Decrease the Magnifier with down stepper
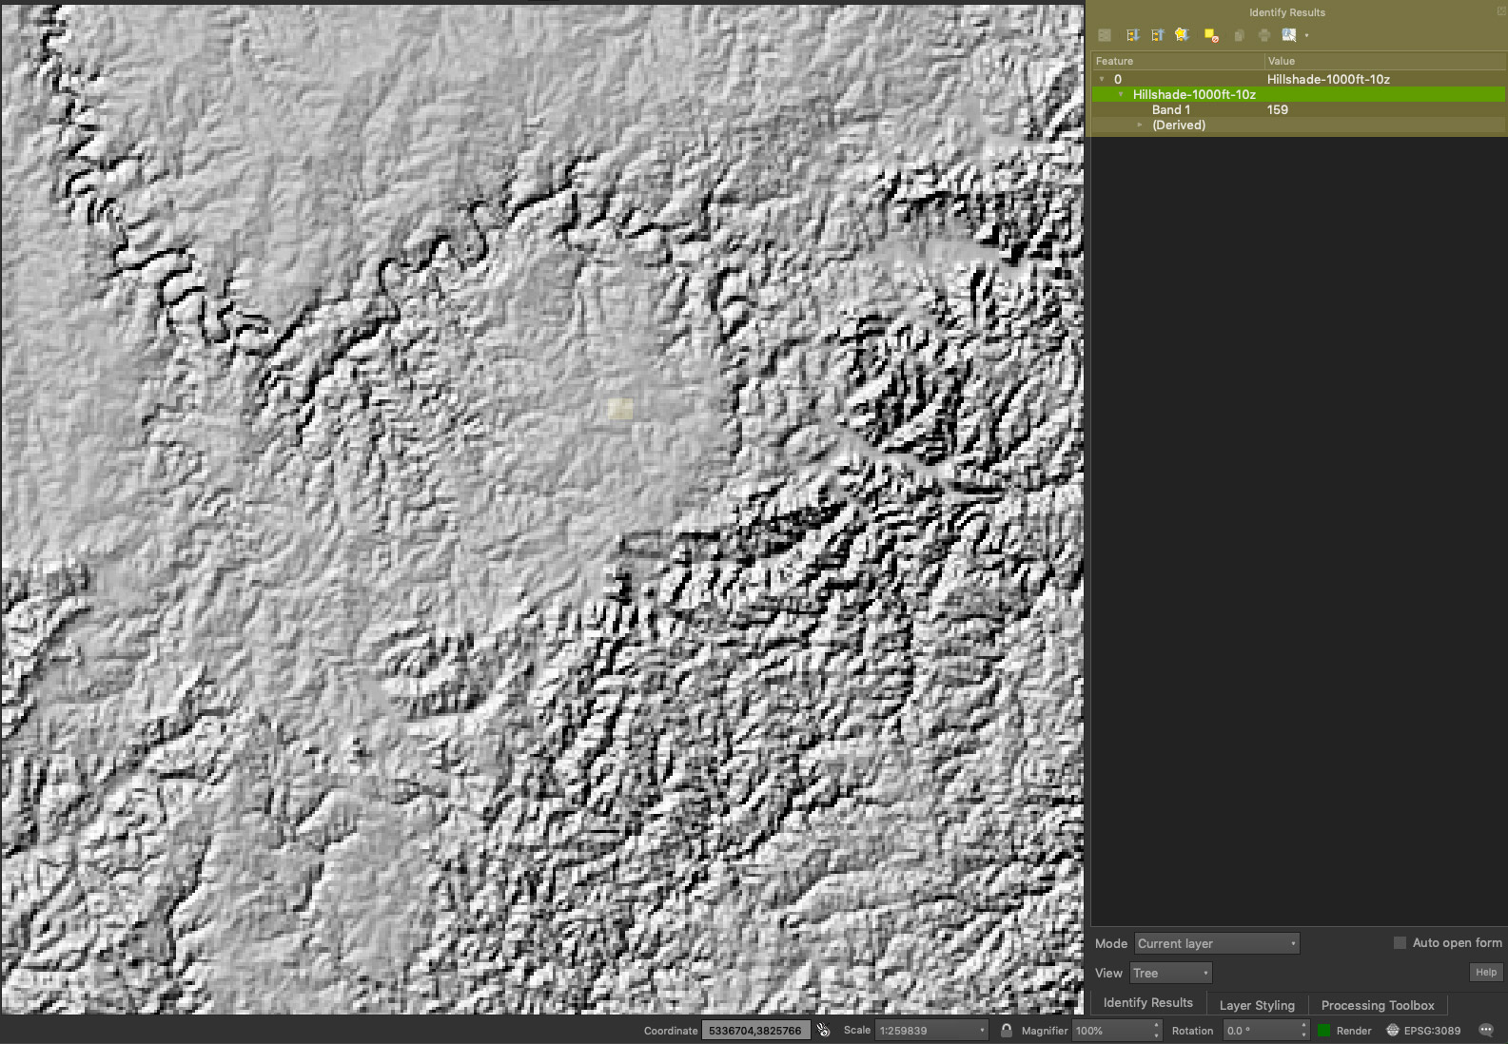Viewport: 1508px width, 1044px height. click(1156, 1034)
